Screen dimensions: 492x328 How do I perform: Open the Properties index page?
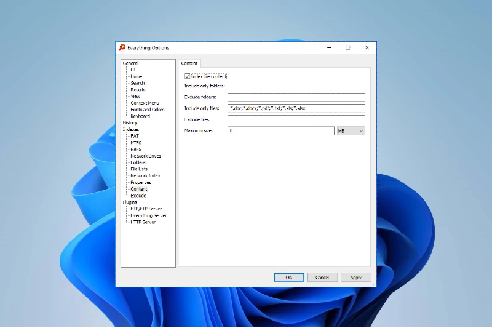[141, 182]
